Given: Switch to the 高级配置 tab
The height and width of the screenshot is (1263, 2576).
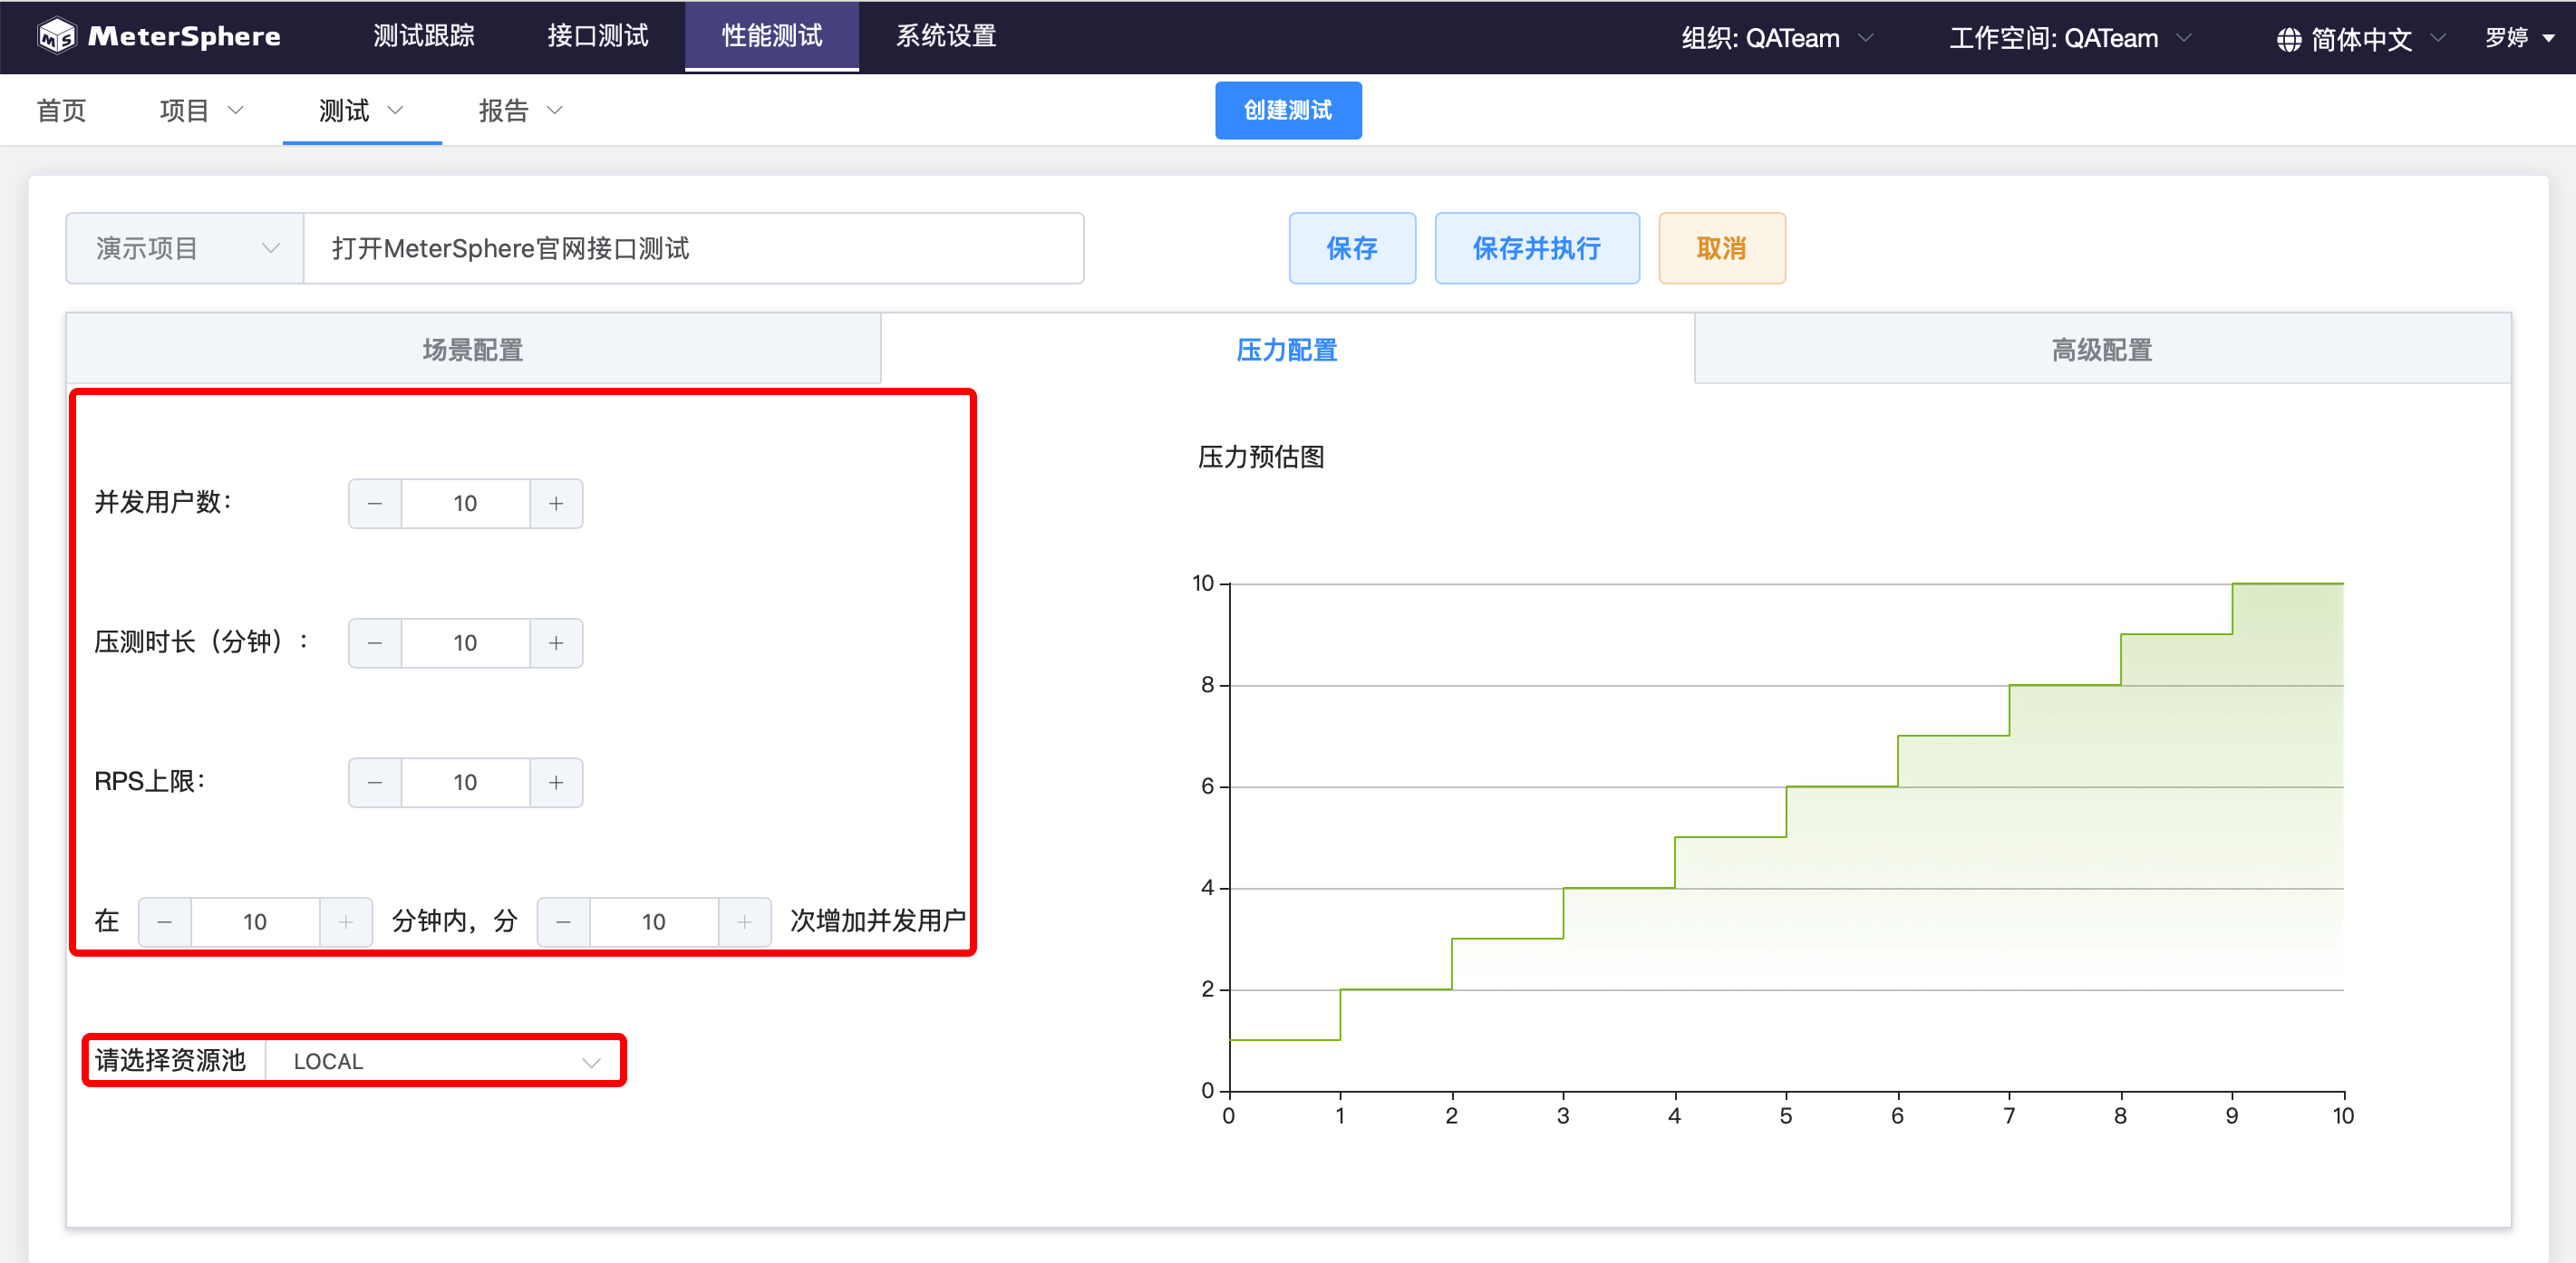Looking at the screenshot, I should (2101, 350).
